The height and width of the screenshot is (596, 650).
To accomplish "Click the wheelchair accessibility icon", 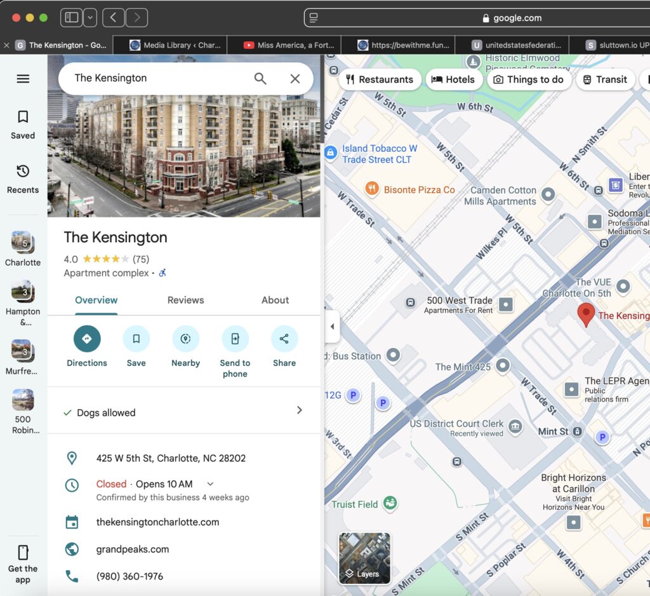I will point(162,273).
